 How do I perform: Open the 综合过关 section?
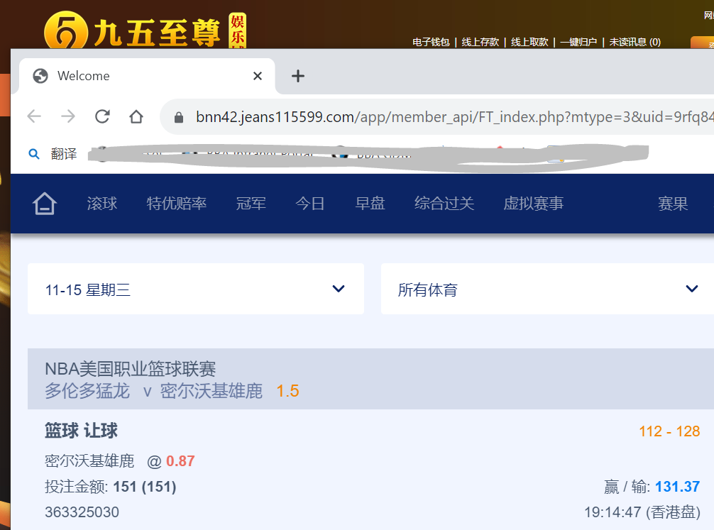pyautogui.click(x=444, y=204)
